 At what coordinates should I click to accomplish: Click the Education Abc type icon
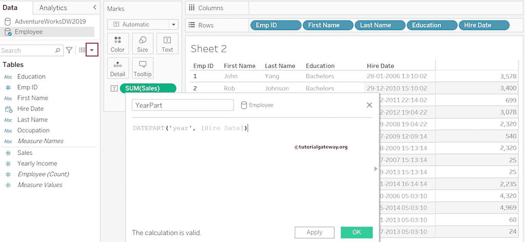8,76
